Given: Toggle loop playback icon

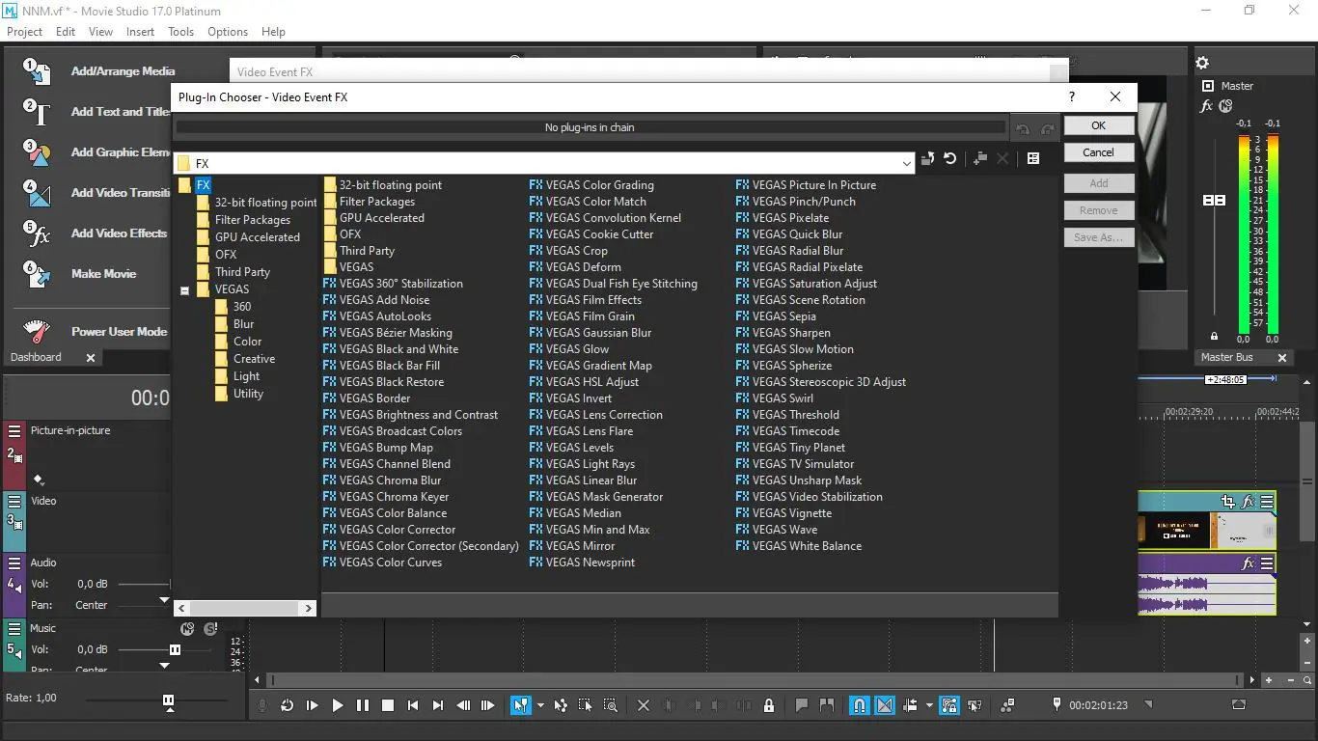Looking at the screenshot, I should (287, 705).
